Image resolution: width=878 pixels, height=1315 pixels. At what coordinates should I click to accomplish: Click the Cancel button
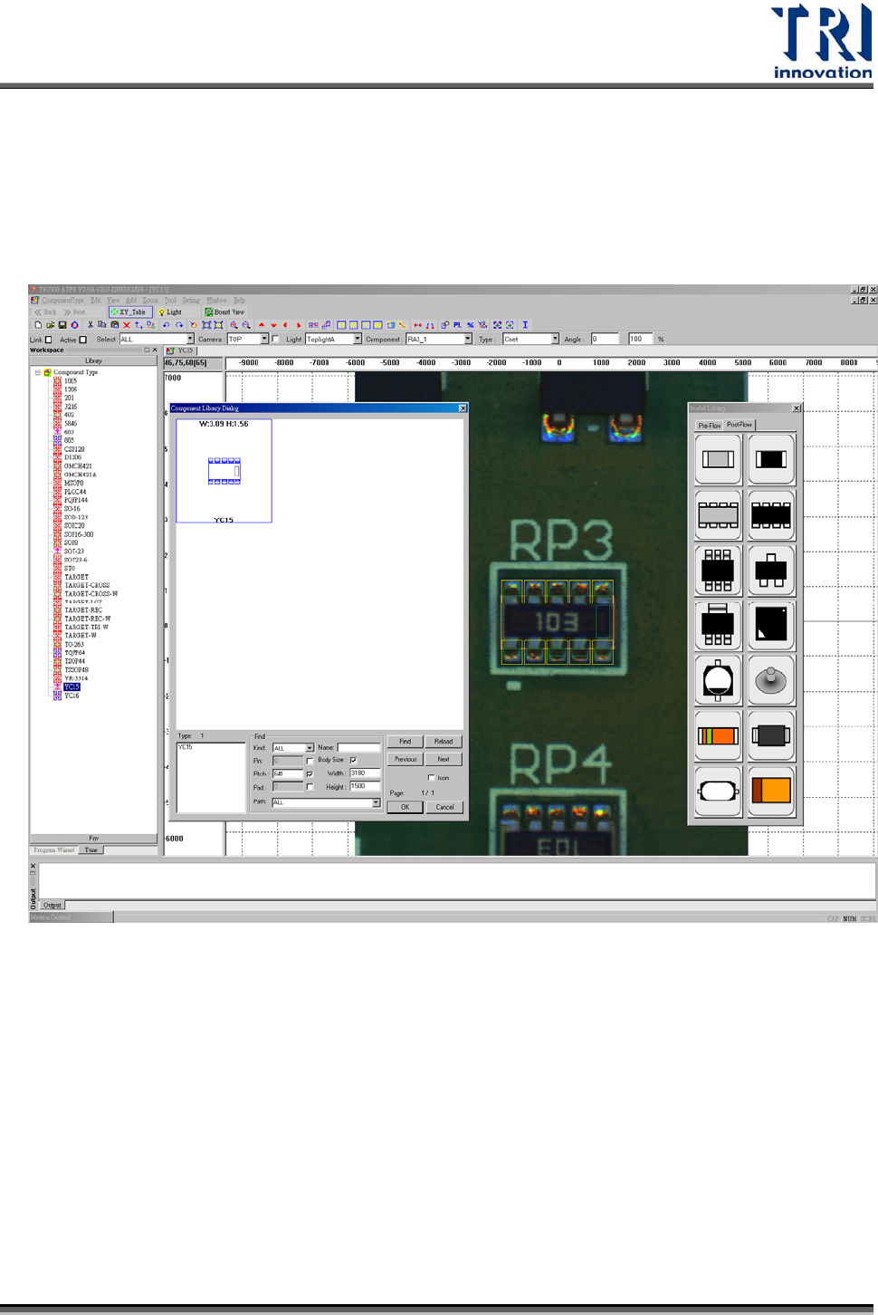[x=444, y=807]
